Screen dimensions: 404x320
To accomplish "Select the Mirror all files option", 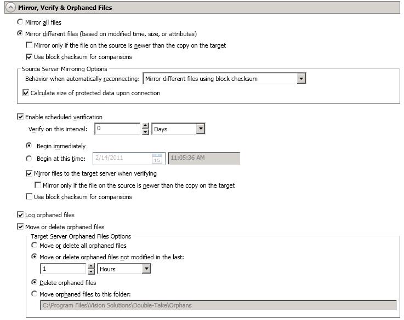I will [x=21, y=22].
